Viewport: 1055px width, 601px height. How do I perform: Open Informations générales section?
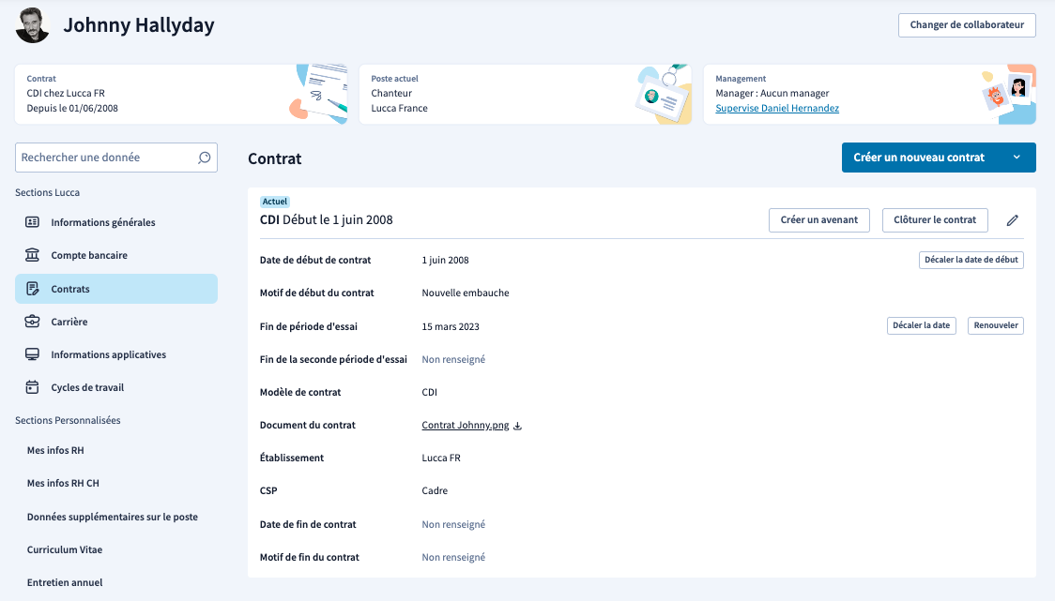[116, 222]
